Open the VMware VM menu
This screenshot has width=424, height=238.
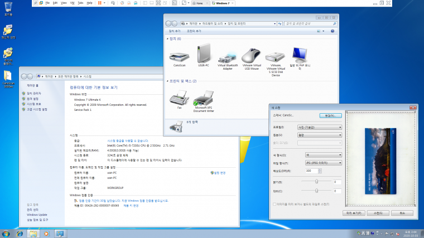[x=72, y=3]
